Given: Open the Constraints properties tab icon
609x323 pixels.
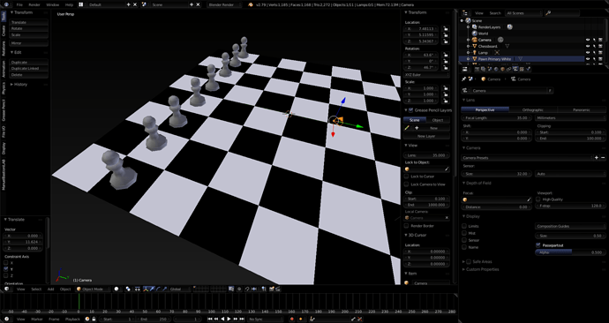Looking at the screenshot, I should 508,69.
